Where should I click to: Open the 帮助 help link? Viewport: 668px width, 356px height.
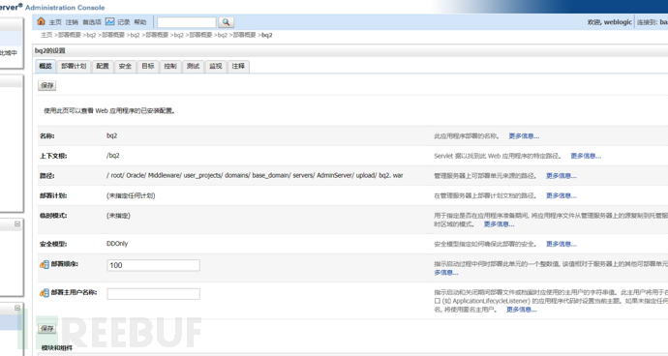[140, 22]
